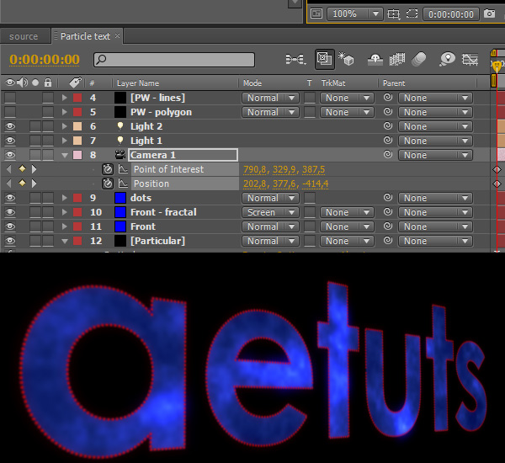
Task: Hide the Front layer
Action: tap(10, 226)
